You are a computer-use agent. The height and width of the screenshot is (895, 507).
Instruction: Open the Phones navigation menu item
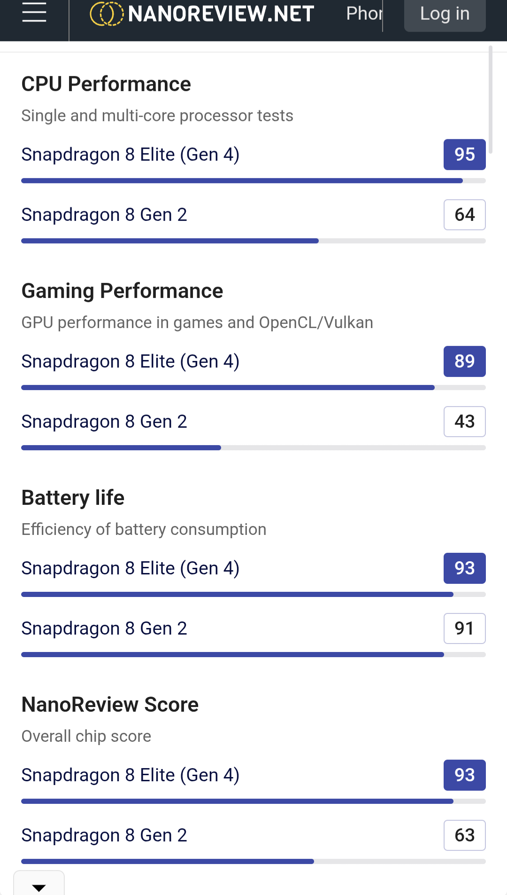click(364, 14)
